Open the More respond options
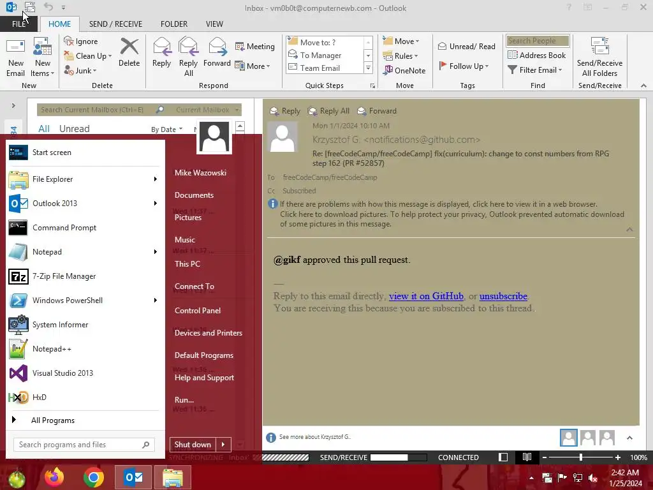The width and height of the screenshot is (653, 490). click(253, 66)
